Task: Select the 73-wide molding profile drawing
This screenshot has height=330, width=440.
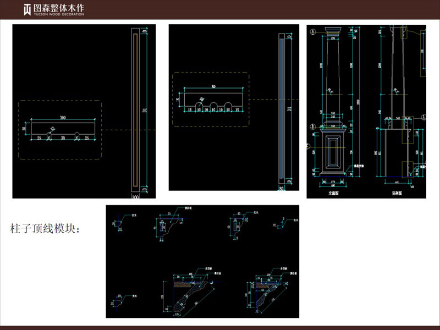Action: (166, 228)
